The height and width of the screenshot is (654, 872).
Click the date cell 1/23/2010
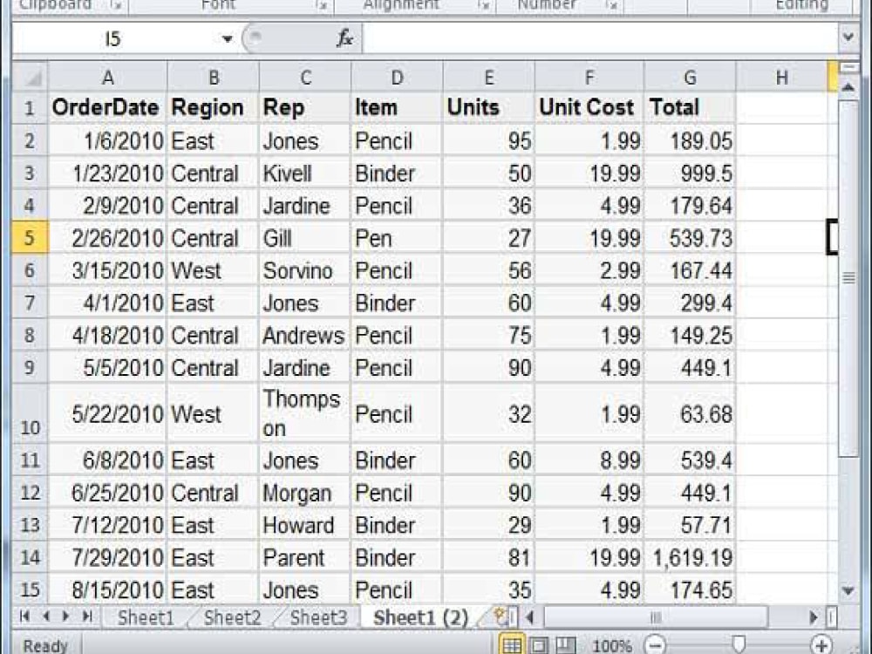coord(108,174)
